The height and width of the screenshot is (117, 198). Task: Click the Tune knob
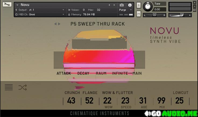click(148, 6)
